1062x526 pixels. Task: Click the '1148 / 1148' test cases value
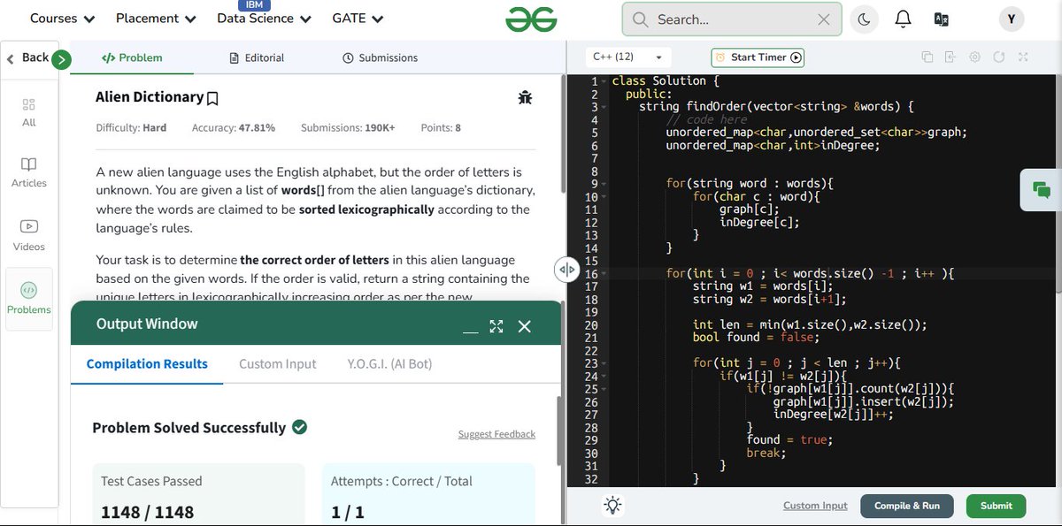click(x=147, y=512)
